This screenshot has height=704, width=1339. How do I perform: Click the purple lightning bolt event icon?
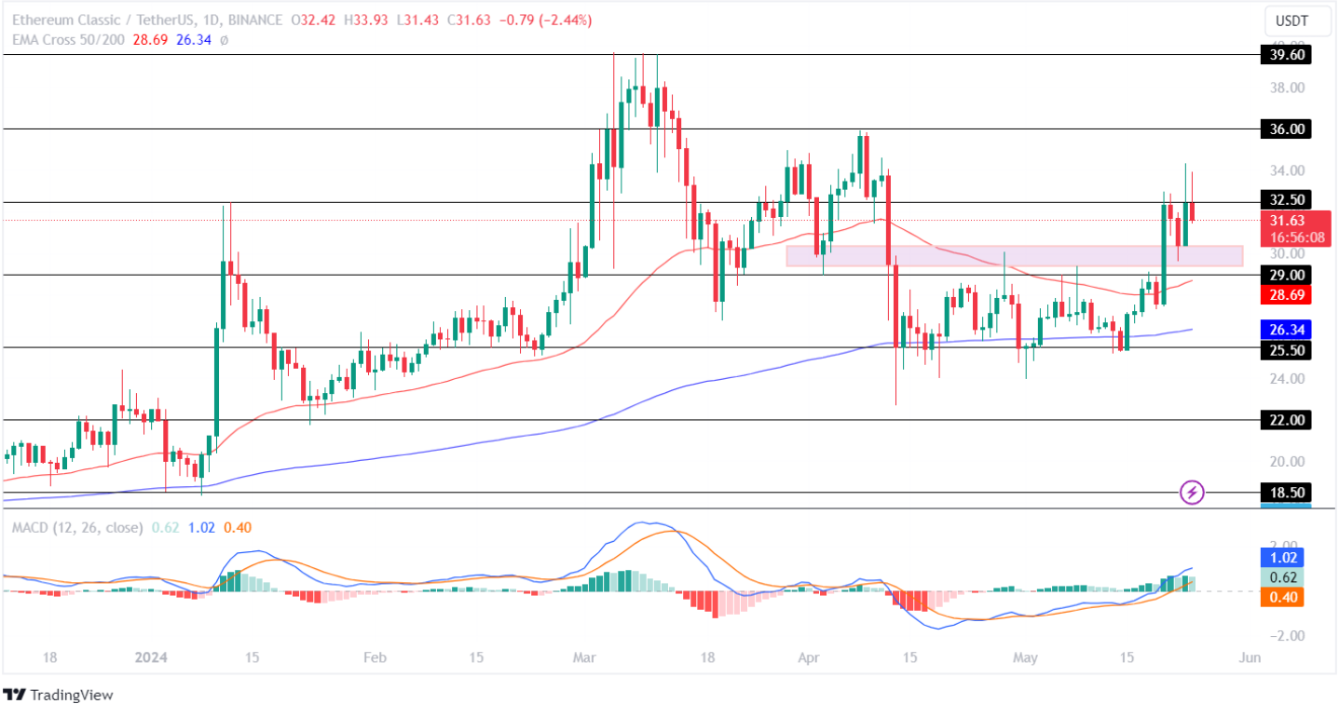click(x=1193, y=491)
